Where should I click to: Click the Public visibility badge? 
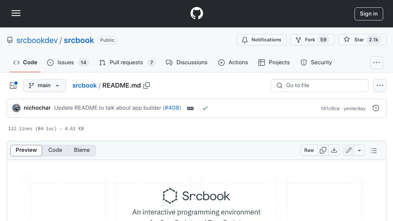107,40
